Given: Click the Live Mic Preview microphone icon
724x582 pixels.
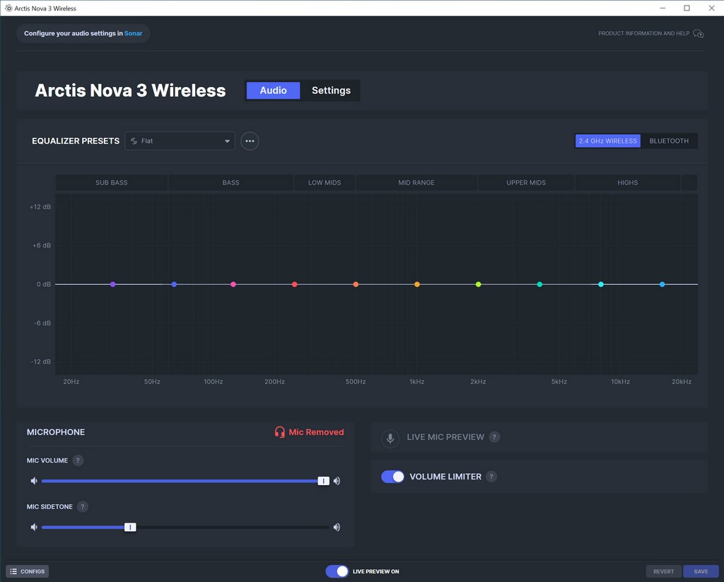Looking at the screenshot, I should coord(390,438).
